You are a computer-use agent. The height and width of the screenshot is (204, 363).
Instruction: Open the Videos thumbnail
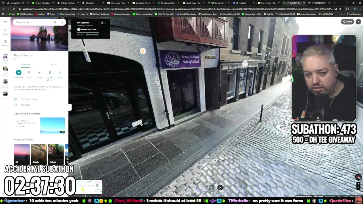56,154
